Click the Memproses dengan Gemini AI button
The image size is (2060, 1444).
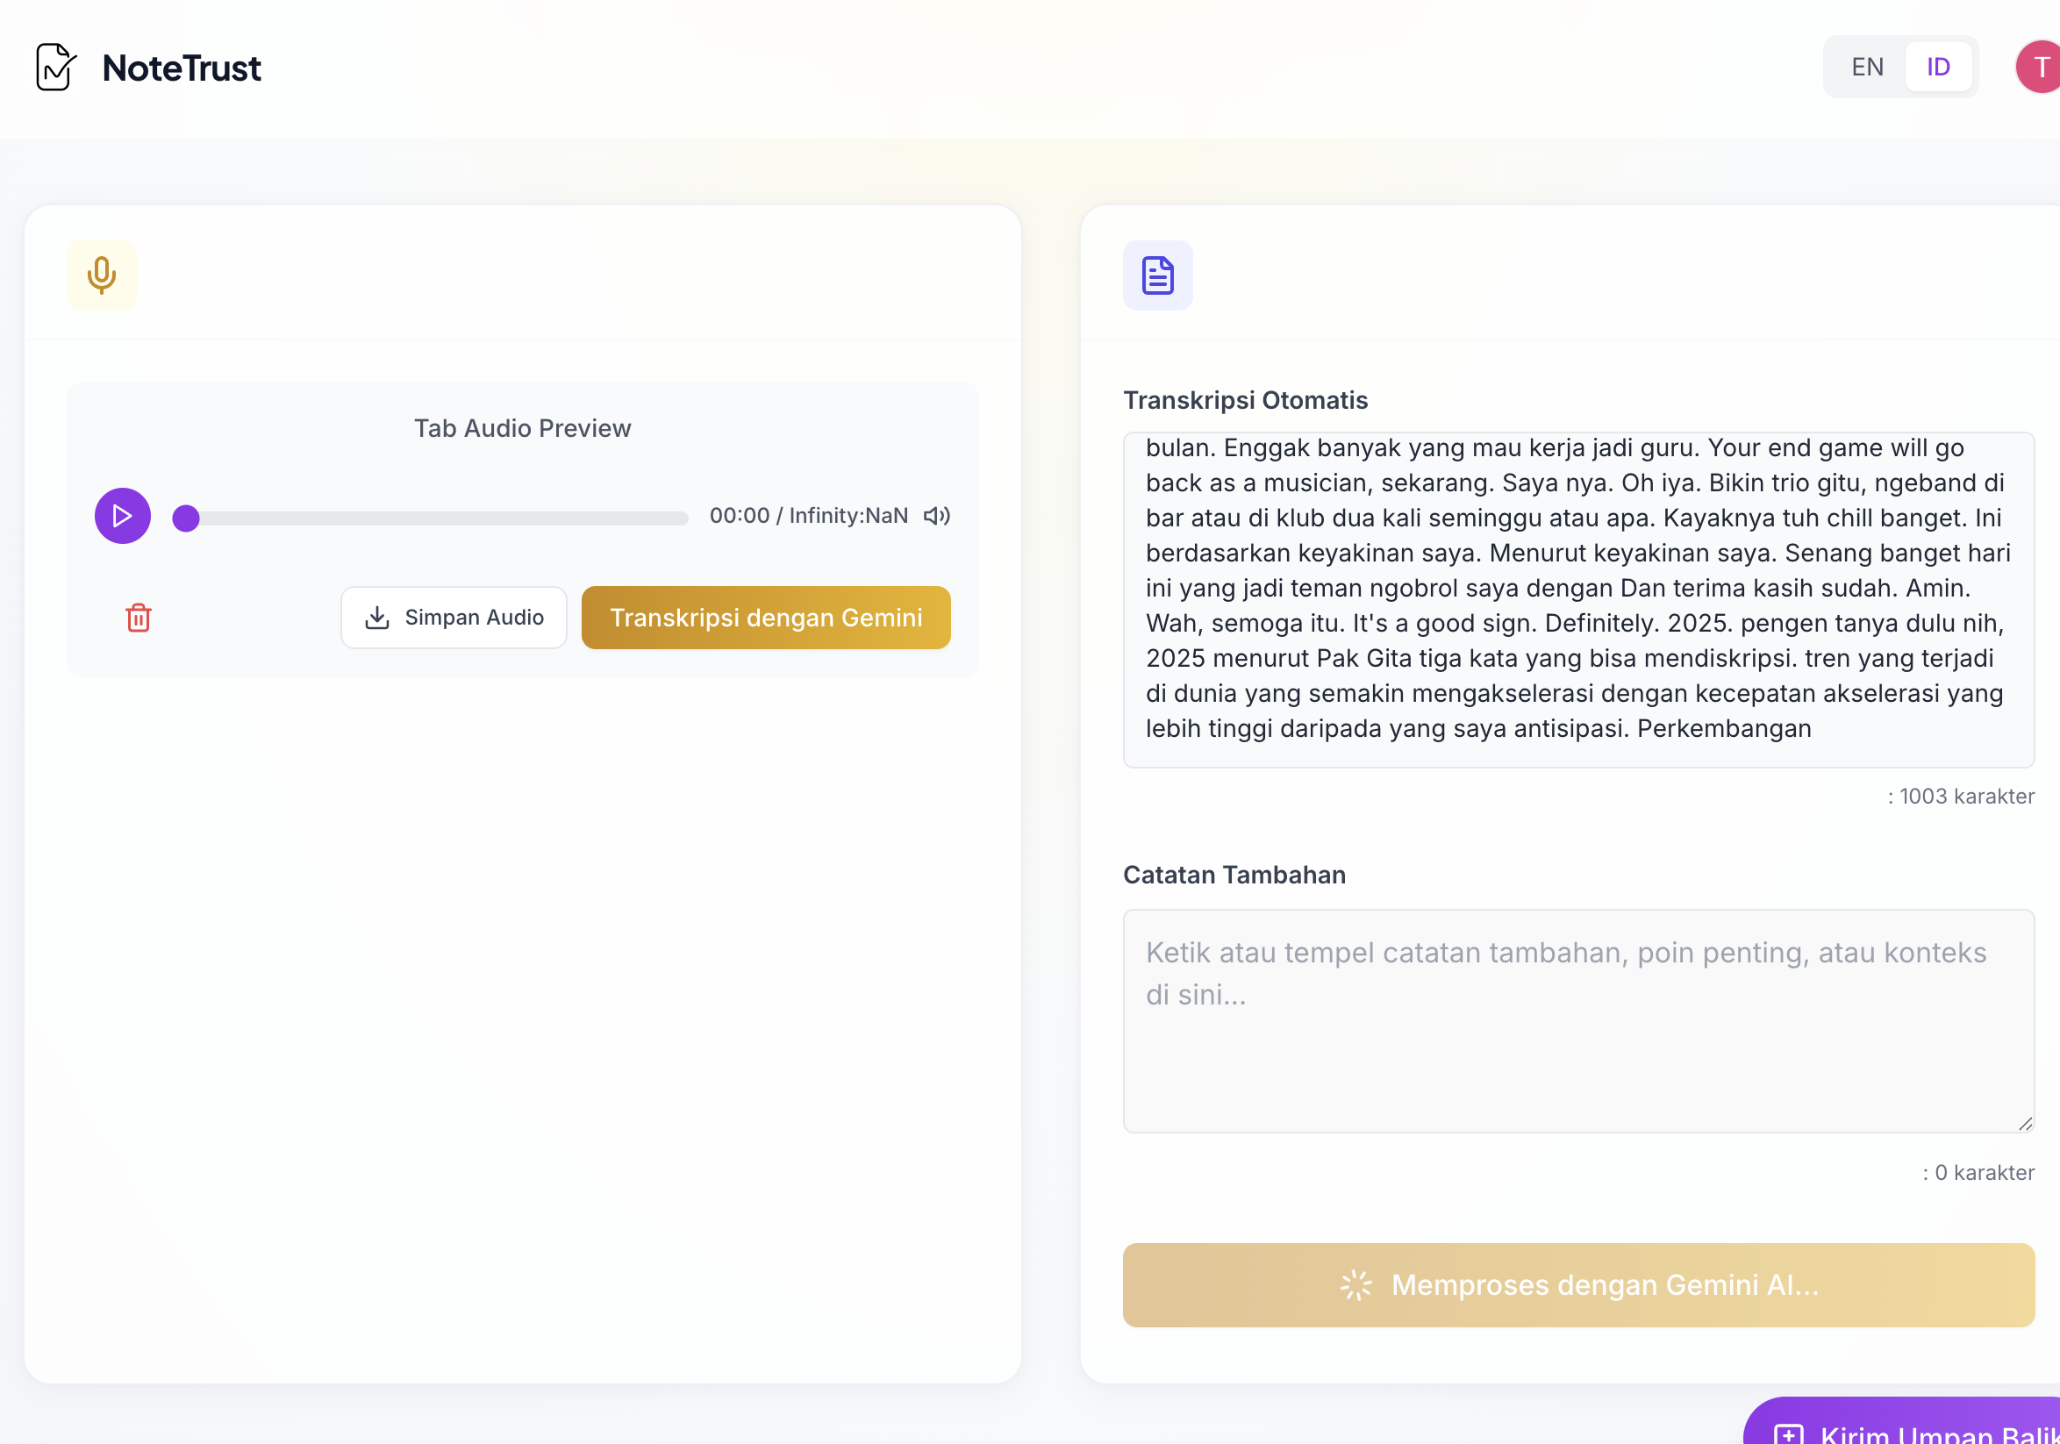(x=1578, y=1284)
